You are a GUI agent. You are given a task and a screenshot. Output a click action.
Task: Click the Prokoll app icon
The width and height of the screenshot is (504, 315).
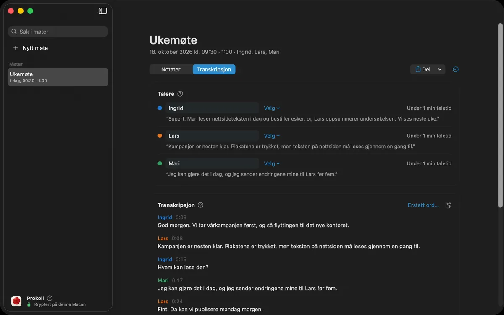(16, 301)
